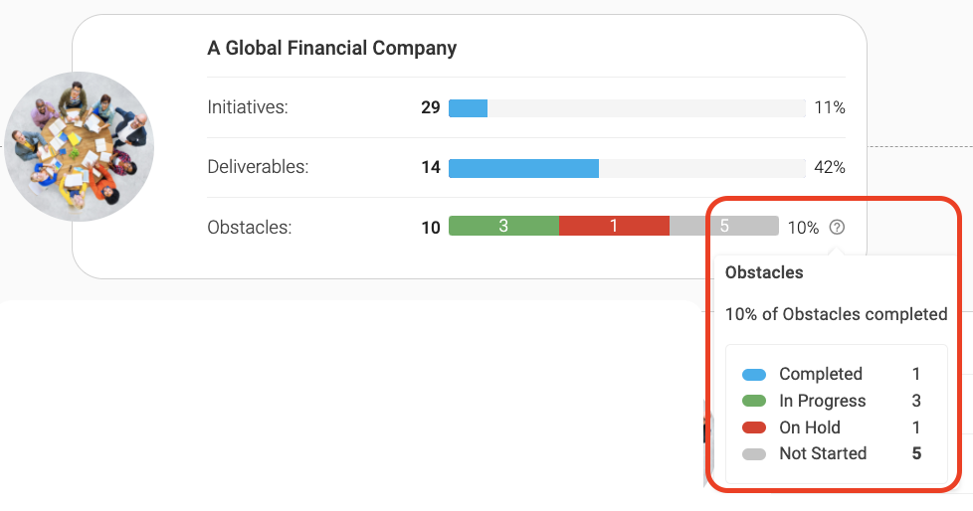The width and height of the screenshot is (973, 511).
Task: Click Deliverables count 14
Action: tap(431, 167)
